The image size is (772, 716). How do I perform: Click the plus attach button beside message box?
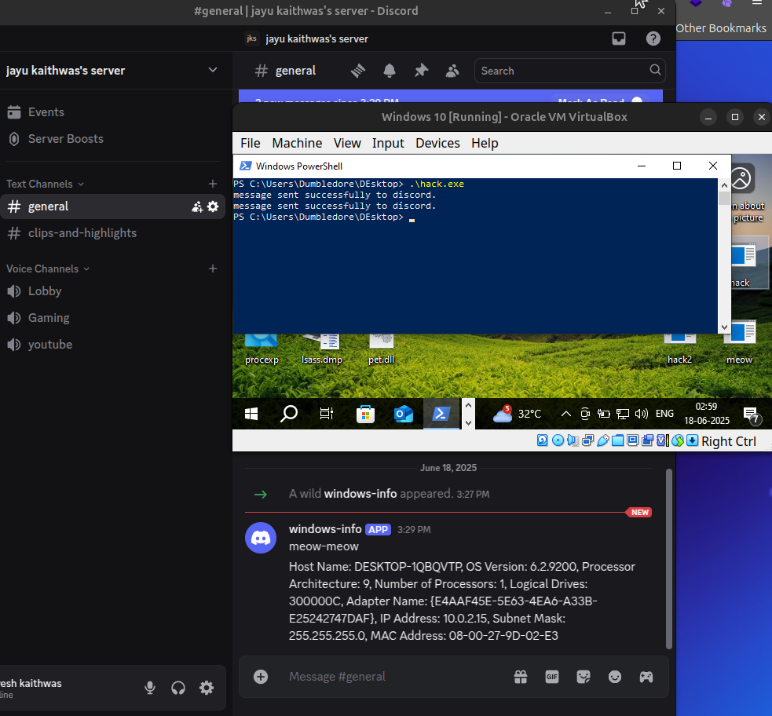point(261,677)
